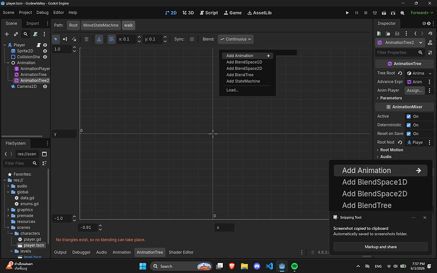Revert the Root Node property

coord(400,143)
